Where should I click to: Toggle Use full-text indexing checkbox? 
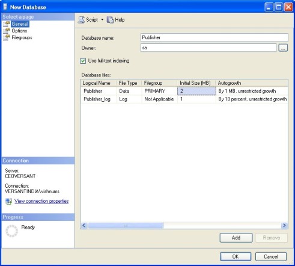(83, 61)
